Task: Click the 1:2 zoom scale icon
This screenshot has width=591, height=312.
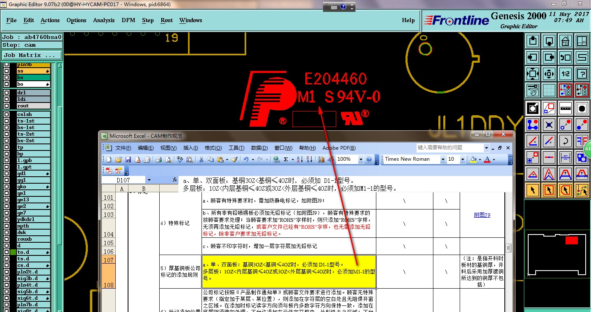Action: tap(565, 74)
